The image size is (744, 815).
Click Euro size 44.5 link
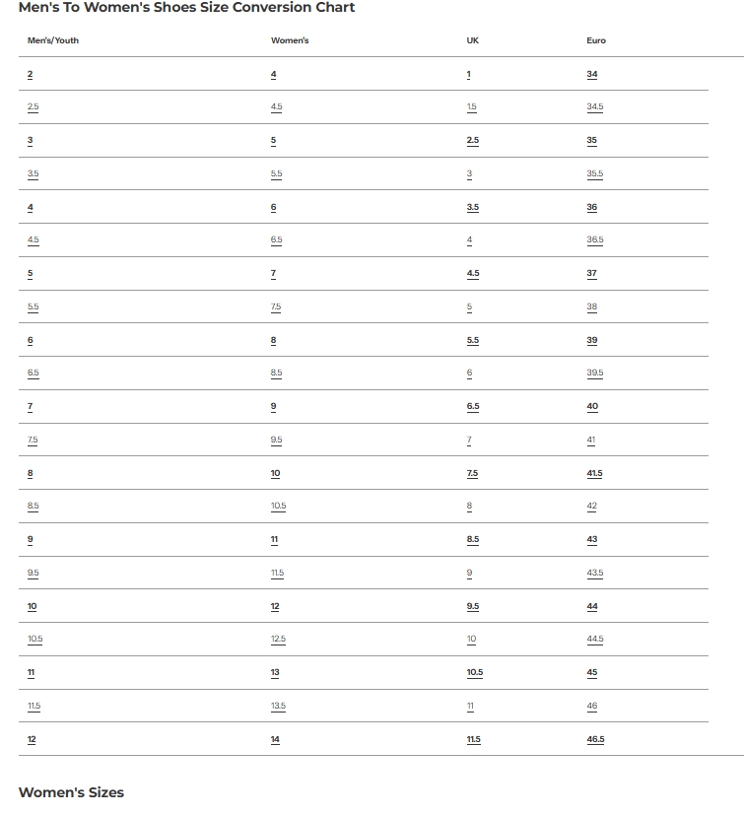click(594, 640)
